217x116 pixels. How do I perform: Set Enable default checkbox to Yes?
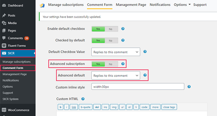[98, 29]
